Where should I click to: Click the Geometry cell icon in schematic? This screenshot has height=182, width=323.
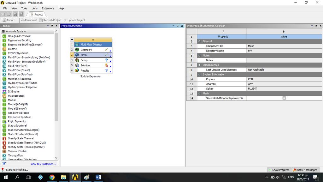[77, 50]
